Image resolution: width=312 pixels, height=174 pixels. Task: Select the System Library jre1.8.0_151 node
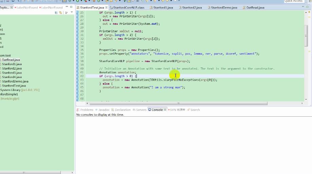20,90
